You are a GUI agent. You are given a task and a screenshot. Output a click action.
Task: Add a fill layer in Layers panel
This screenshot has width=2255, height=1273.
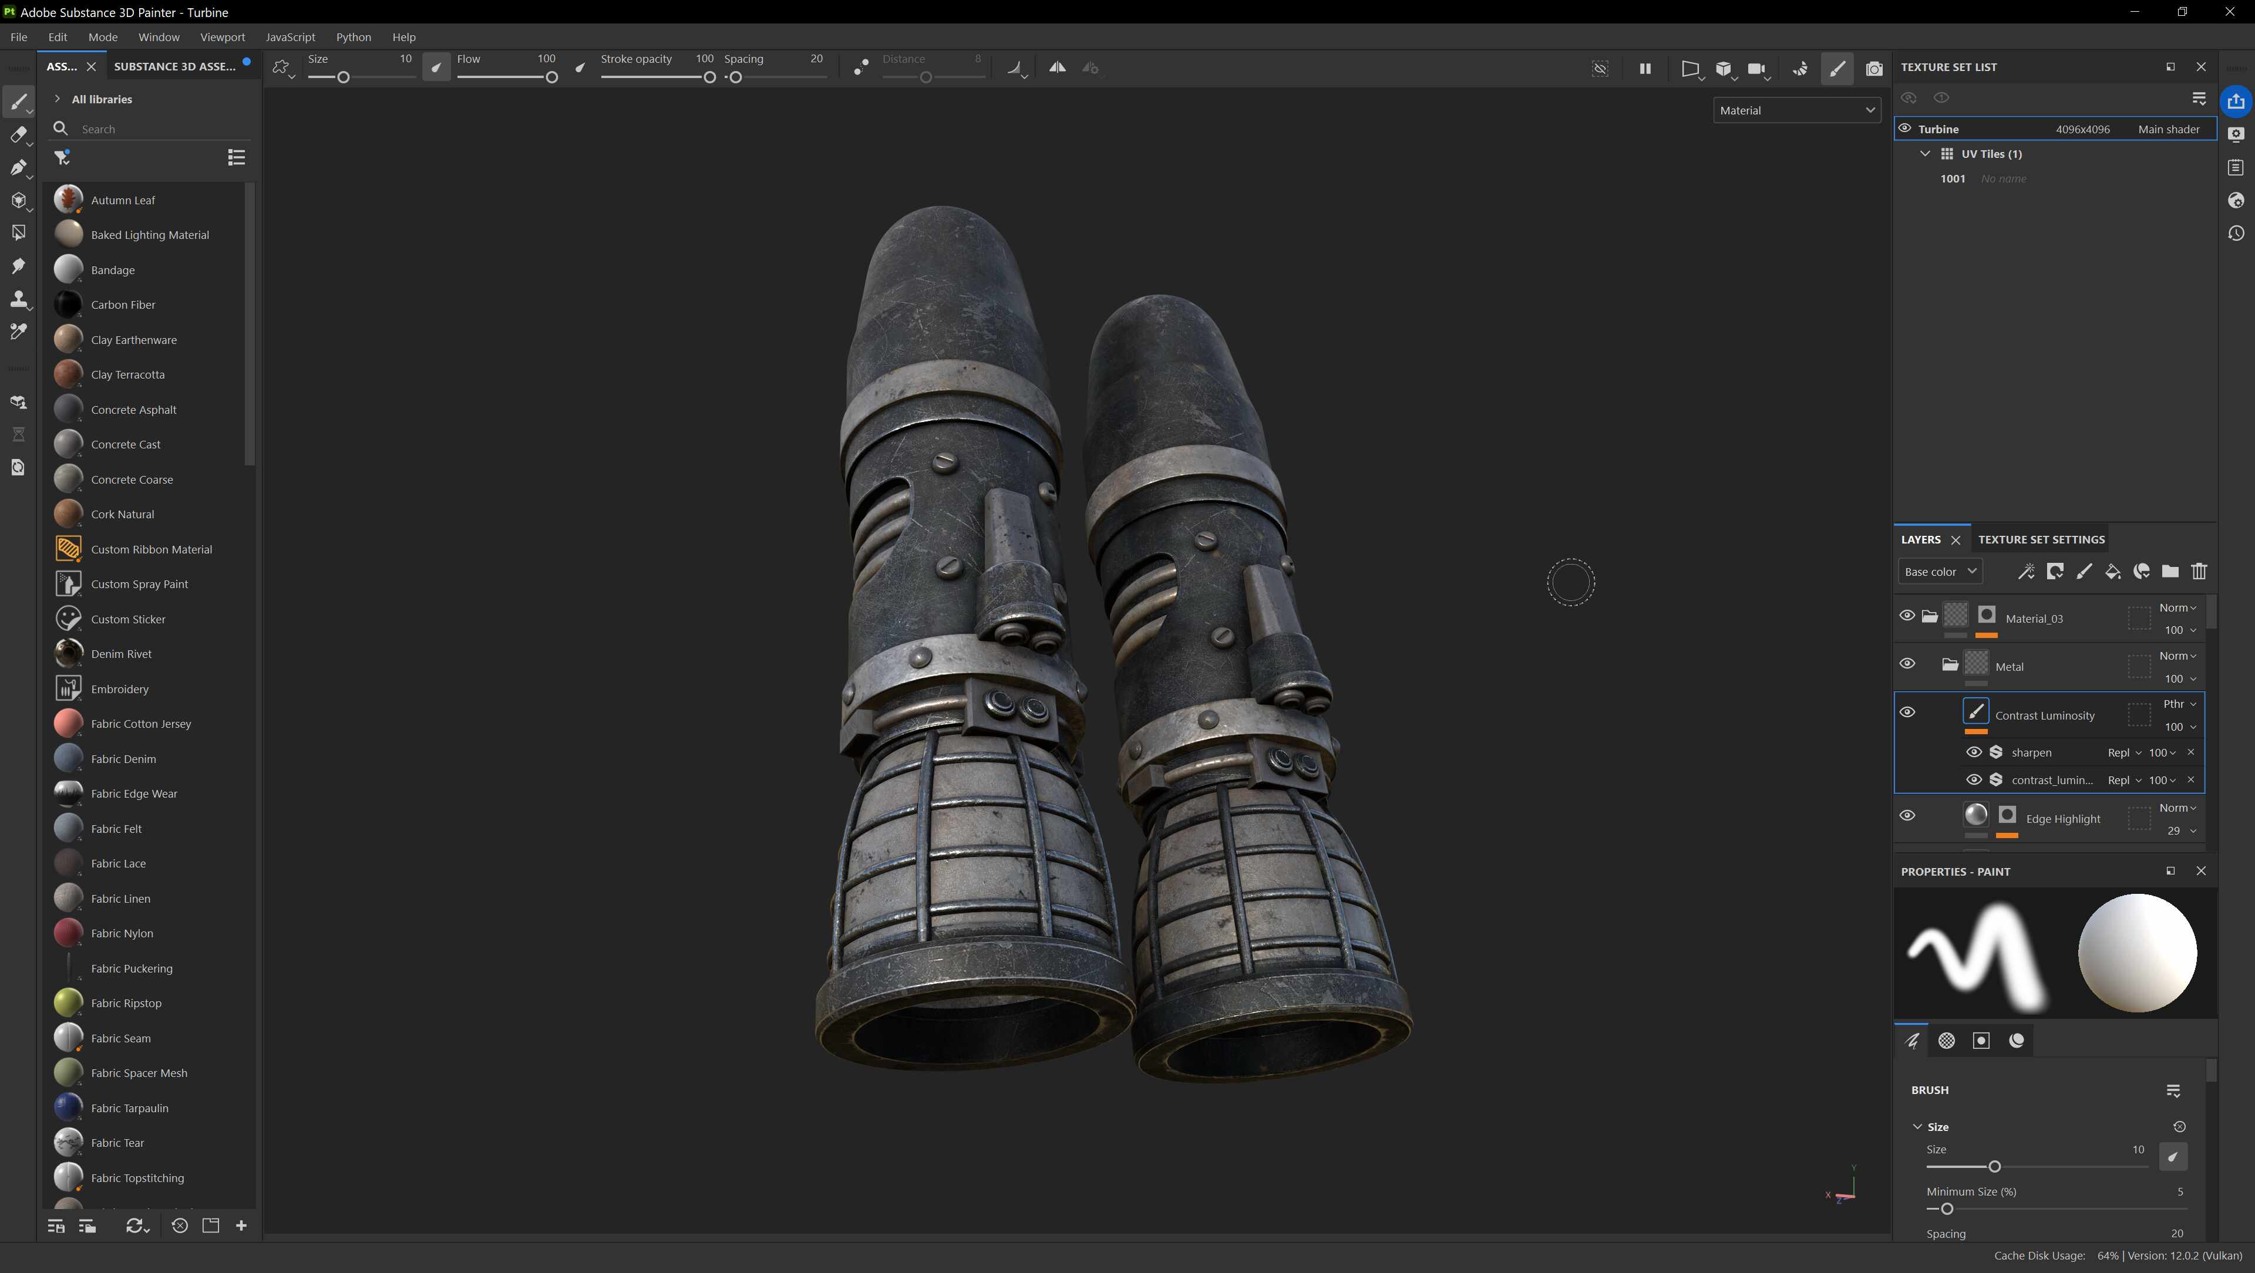[x=2112, y=572]
